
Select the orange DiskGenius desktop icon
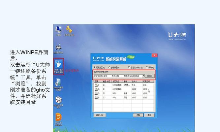click(x=58, y=117)
